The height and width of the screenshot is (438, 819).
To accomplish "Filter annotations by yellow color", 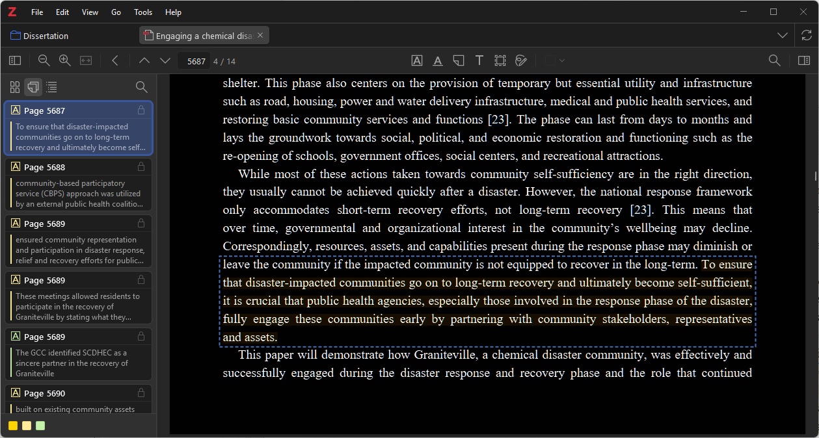I will pos(13,426).
